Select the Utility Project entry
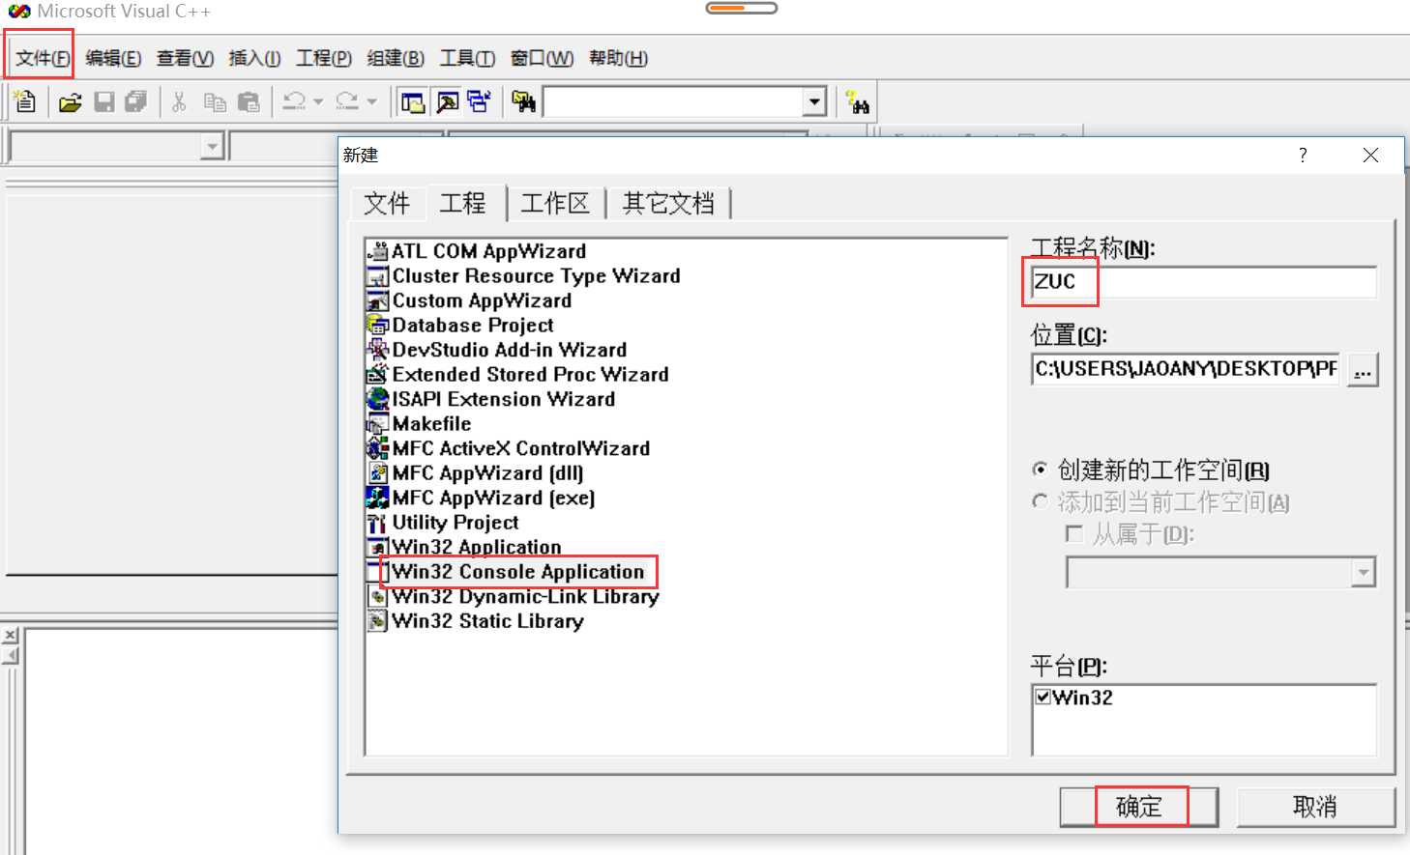The image size is (1410, 855). click(x=443, y=523)
